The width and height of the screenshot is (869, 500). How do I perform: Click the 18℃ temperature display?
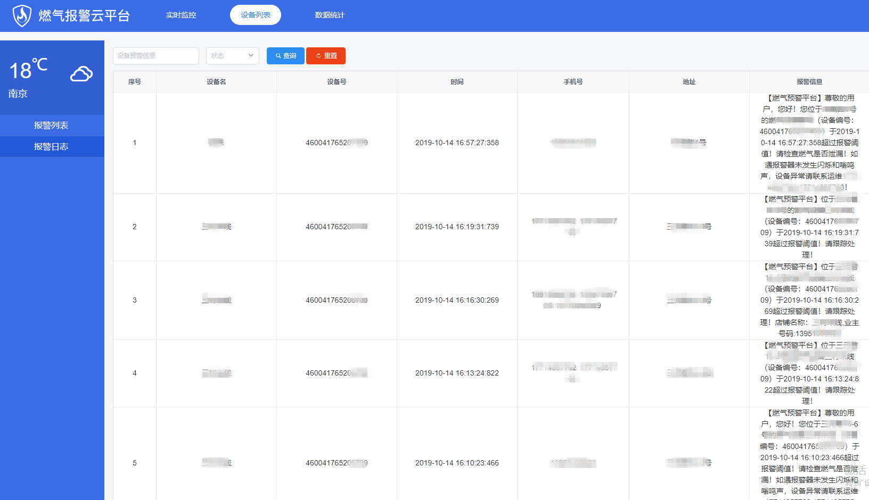(x=28, y=69)
